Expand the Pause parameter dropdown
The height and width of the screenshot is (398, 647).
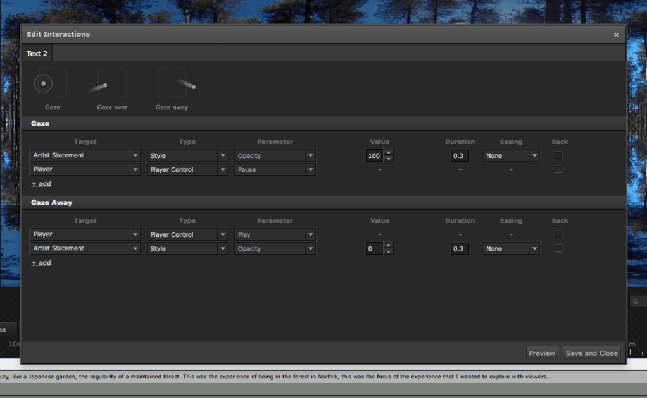[274, 169]
